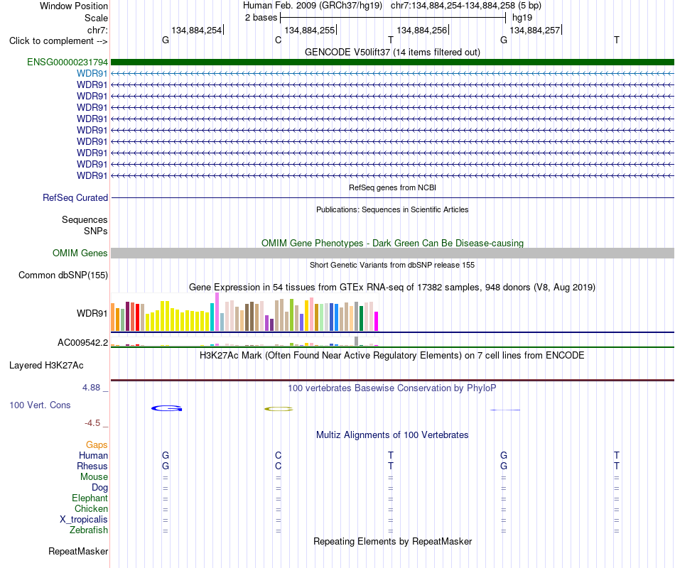Click the '2 bases' scale bar label
The width and height of the screenshot is (675, 568).
click(x=261, y=18)
